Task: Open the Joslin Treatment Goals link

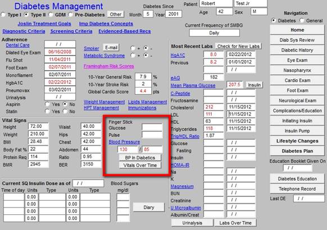Action: click(x=44, y=24)
